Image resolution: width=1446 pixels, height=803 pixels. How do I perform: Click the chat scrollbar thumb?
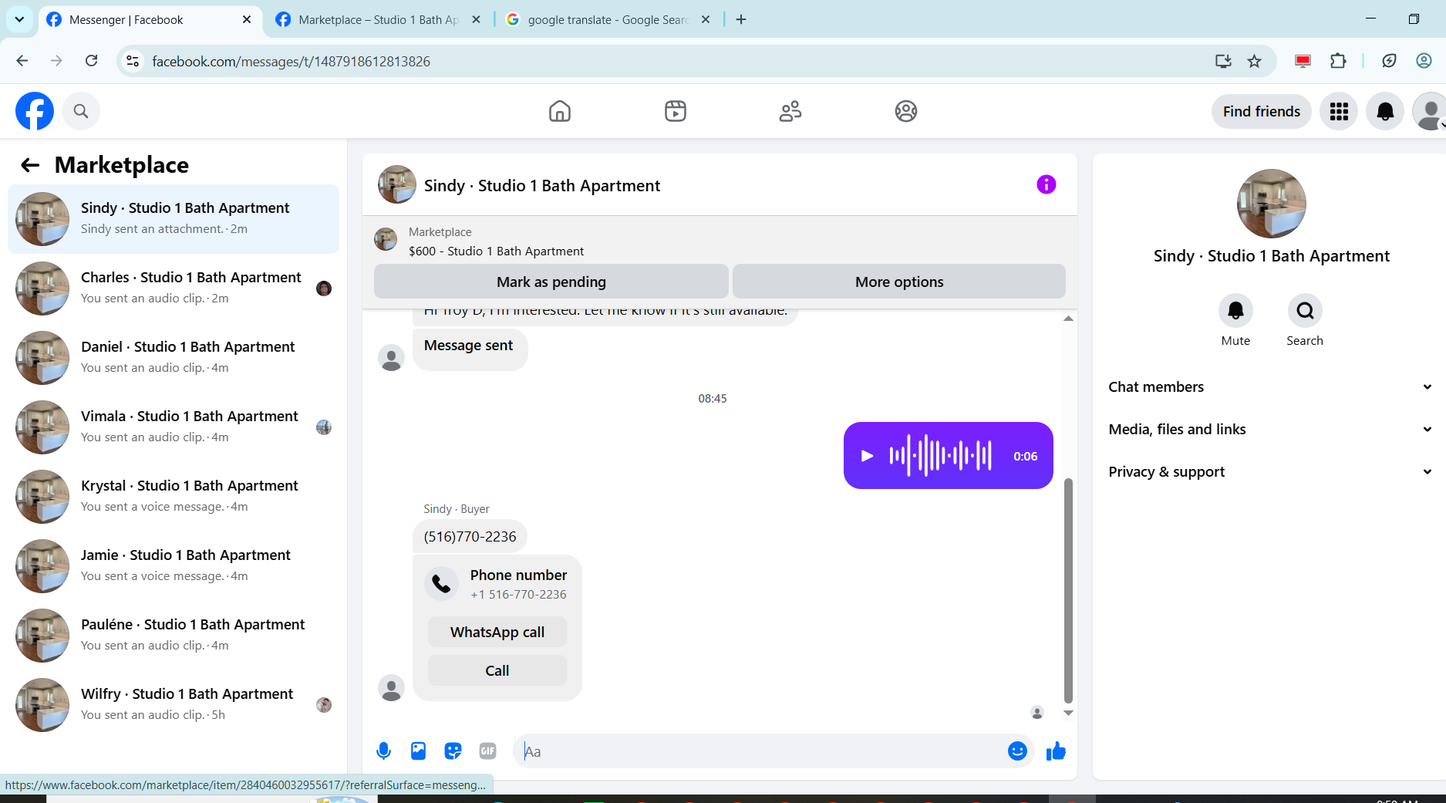pos(1068,590)
